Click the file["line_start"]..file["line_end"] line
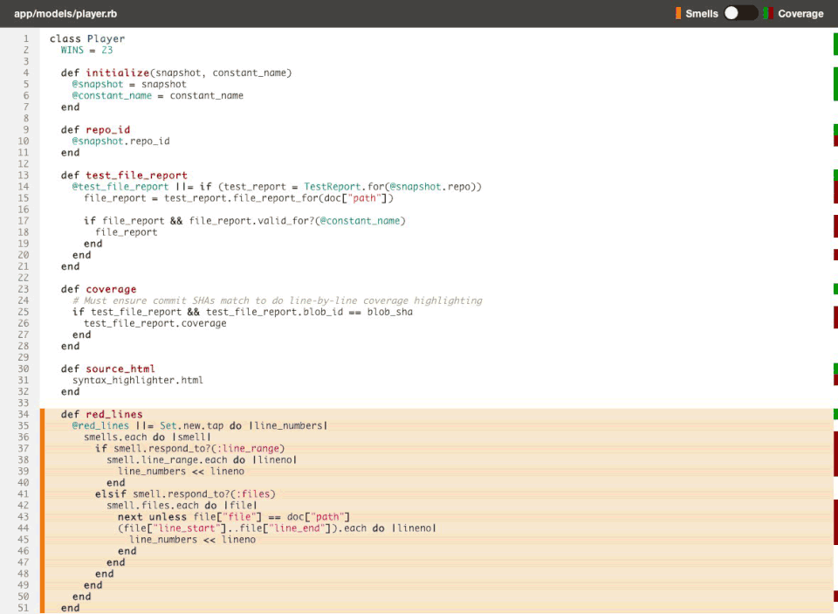Image resolution: width=838 pixels, height=614 pixels. (x=278, y=528)
